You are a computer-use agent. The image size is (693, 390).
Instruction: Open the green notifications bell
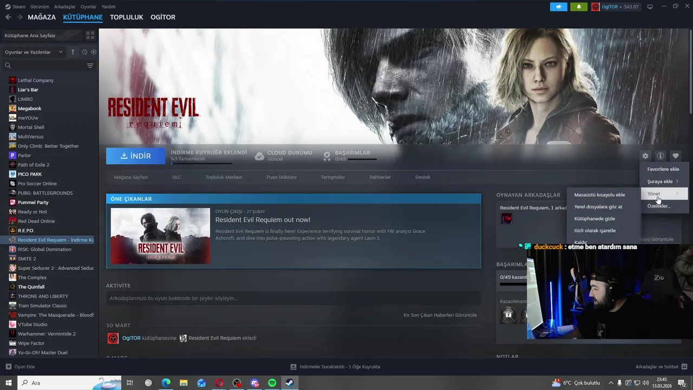pos(578,7)
